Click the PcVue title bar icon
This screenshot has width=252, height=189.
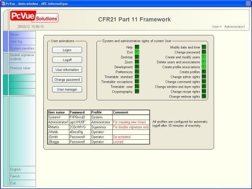pyautogui.click(x=3, y=3)
